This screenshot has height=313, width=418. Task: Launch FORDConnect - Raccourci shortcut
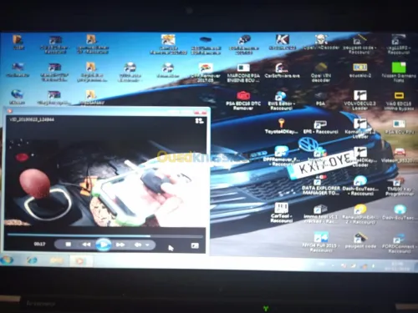(399, 244)
